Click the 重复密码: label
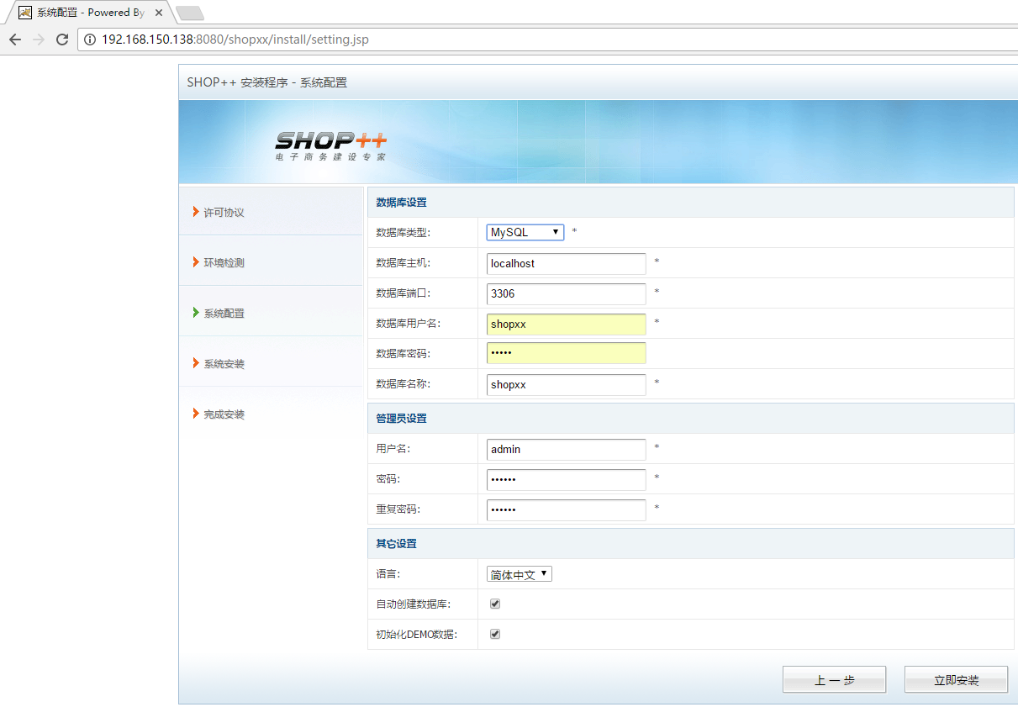 pos(398,509)
